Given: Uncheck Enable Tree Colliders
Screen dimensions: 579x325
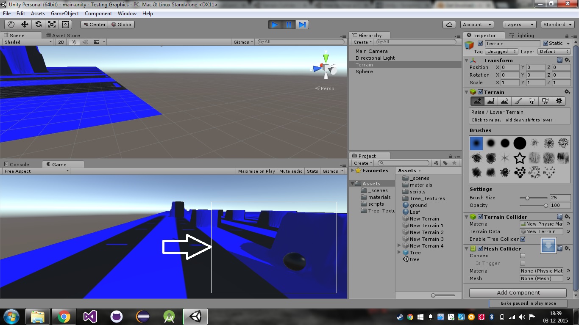Looking at the screenshot, I should tap(523, 239).
